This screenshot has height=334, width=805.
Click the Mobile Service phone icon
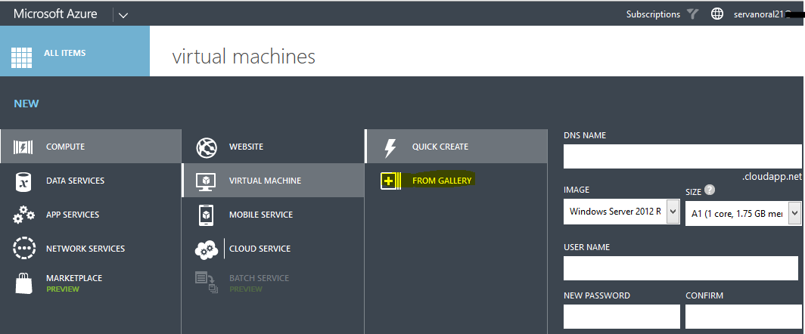[x=206, y=215]
